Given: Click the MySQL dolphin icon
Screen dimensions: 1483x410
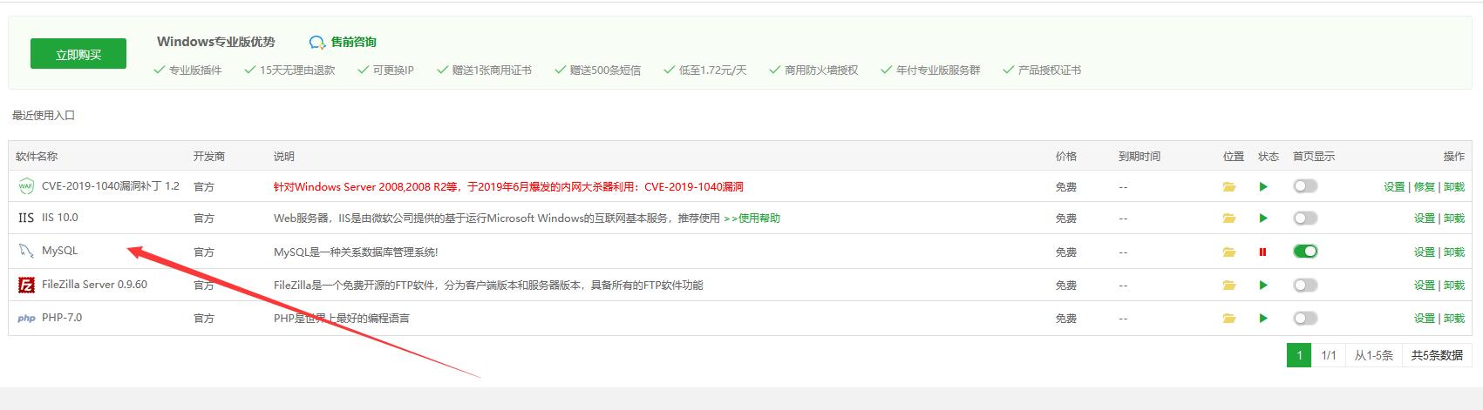Looking at the screenshot, I should (x=26, y=252).
